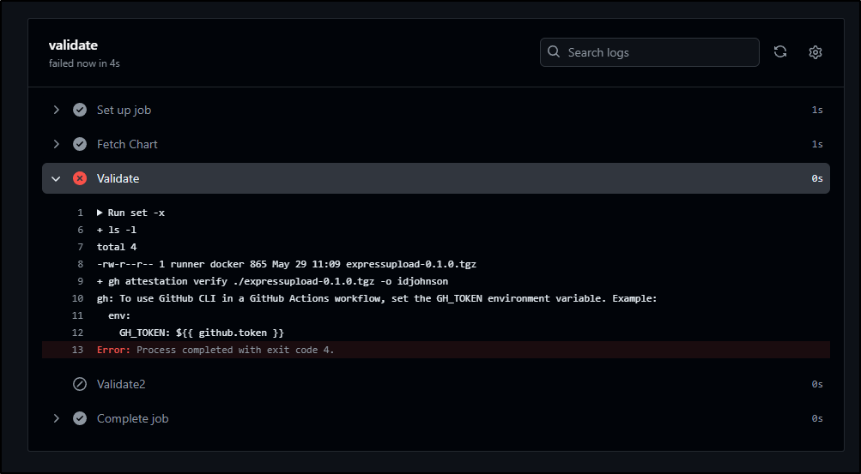
Task: Click the magnifier icon in search box
Action: tap(554, 52)
